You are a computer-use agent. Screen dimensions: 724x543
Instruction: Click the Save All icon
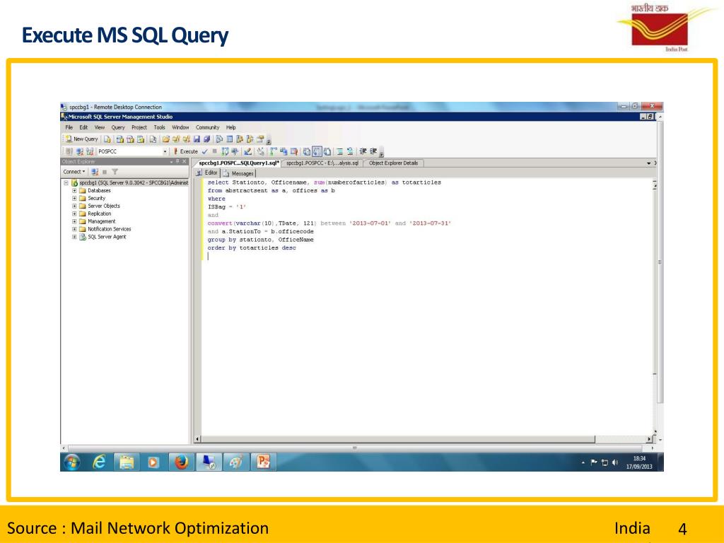(207, 139)
